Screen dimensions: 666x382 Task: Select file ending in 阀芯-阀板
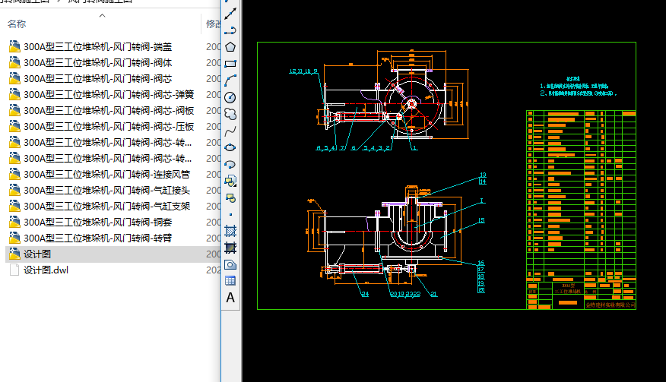point(109,110)
